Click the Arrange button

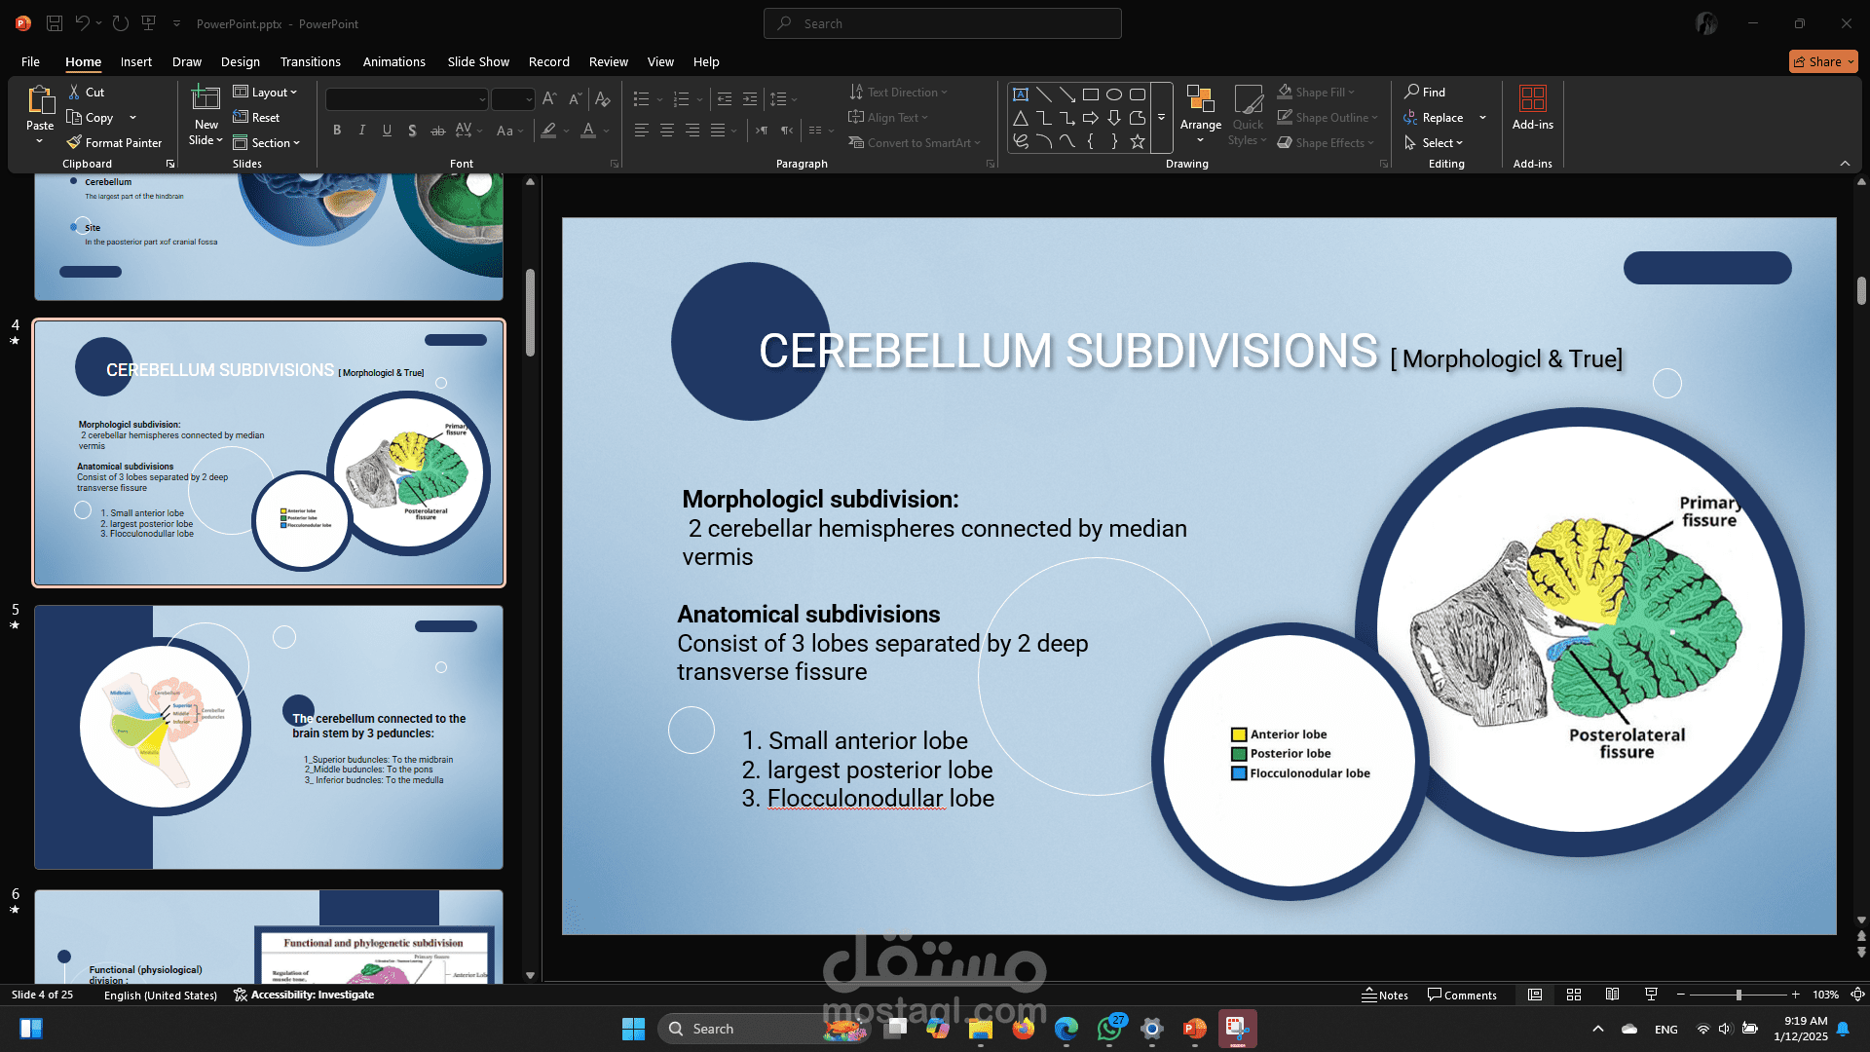tap(1200, 115)
